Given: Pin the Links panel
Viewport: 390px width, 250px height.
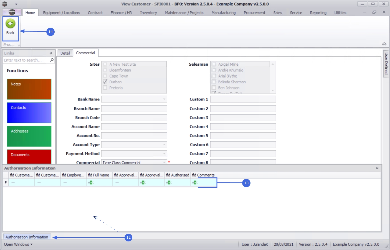Looking at the screenshot, I should tap(51, 53).
